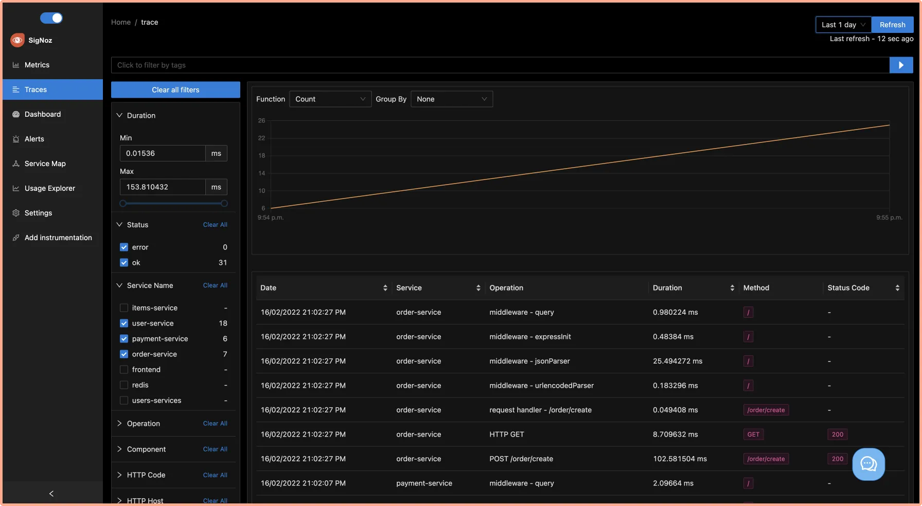The height and width of the screenshot is (506, 922).
Task: Click the Refresh button
Action: 892,25
